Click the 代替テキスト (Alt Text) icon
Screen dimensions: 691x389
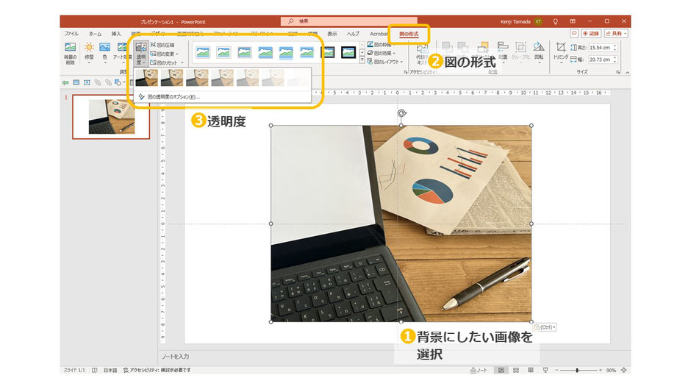click(422, 53)
